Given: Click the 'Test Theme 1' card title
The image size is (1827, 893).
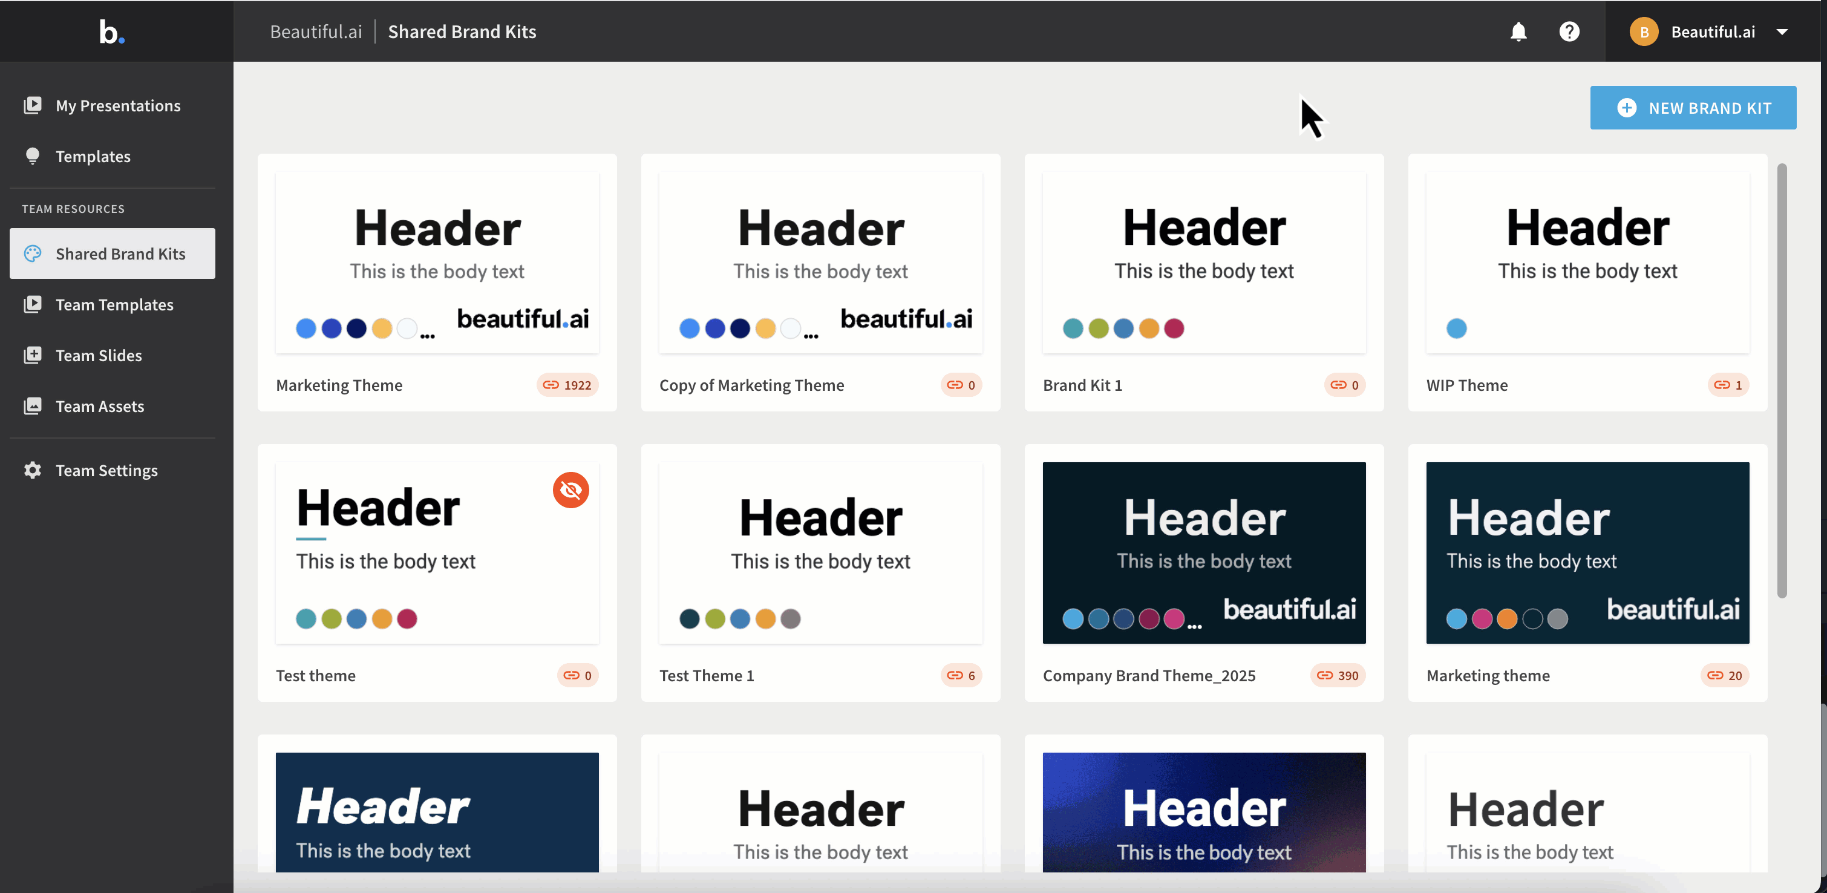Looking at the screenshot, I should [707, 675].
